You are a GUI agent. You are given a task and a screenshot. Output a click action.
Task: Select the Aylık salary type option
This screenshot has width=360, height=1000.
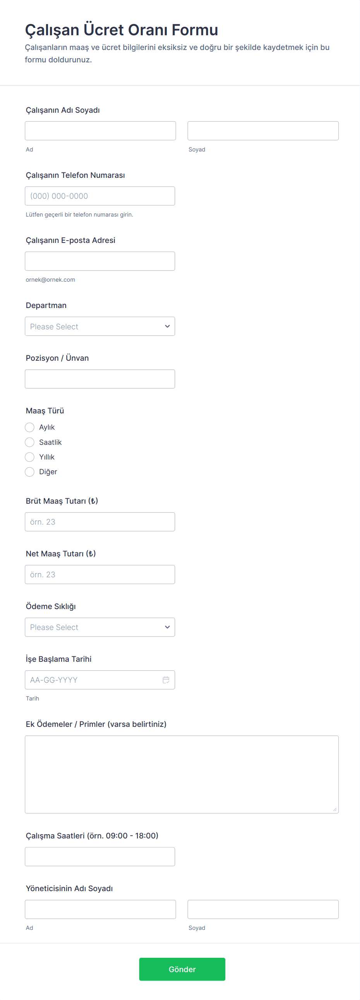[30, 427]
